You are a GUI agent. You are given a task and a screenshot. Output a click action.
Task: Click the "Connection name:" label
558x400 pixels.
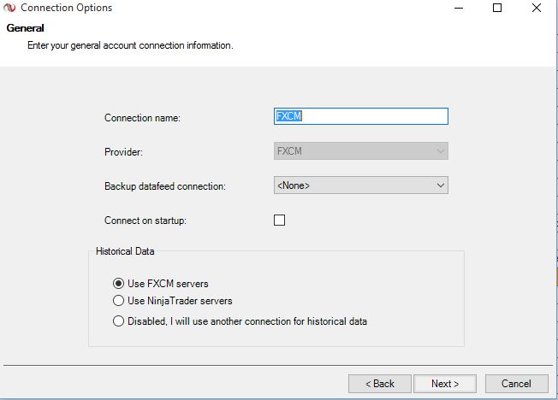click(143, 117)
